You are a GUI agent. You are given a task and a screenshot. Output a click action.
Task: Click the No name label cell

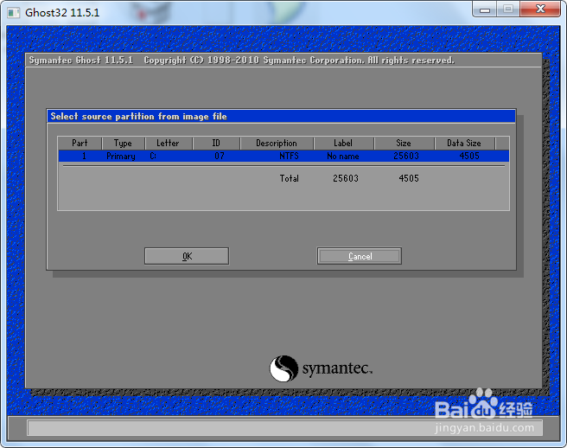point(343,156)
